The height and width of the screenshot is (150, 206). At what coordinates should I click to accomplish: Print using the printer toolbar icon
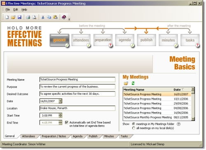28,17
